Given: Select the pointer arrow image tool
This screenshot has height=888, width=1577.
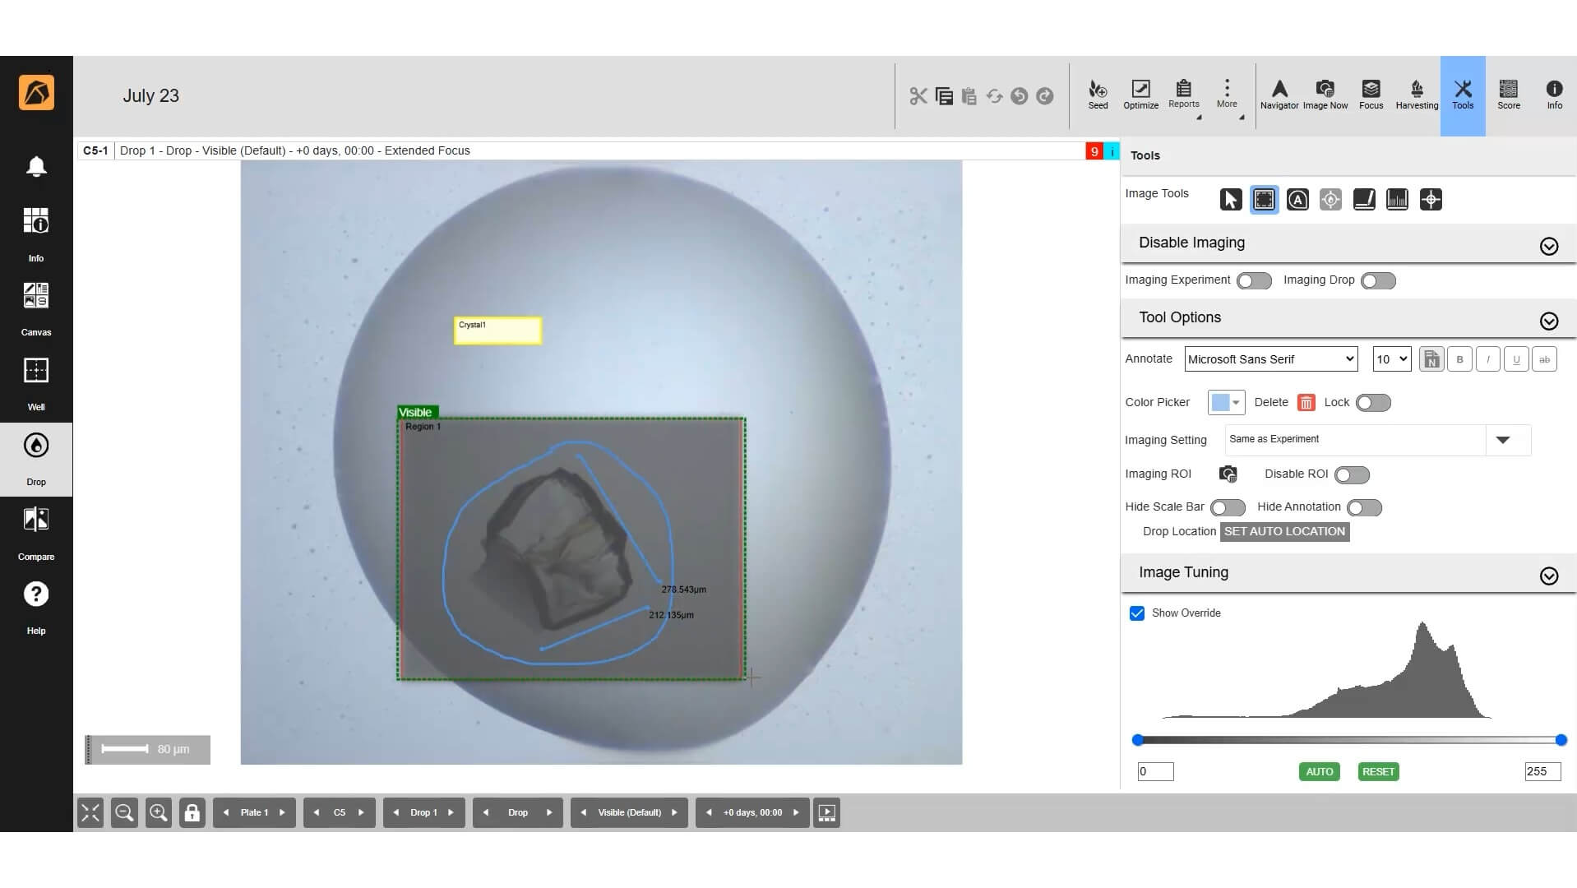Looking at the screenshot, I should [x=1230, y=200].
